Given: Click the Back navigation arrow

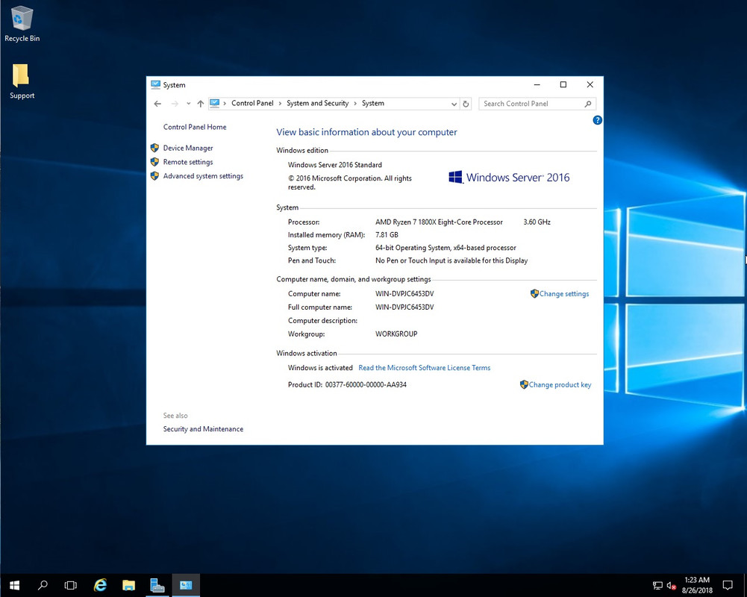Looking at the screenshot, I should pos(157,104).
